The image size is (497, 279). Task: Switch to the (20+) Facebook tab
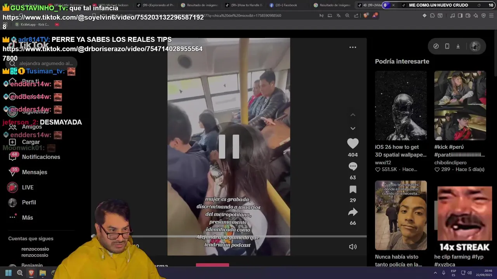coord(285,5)
